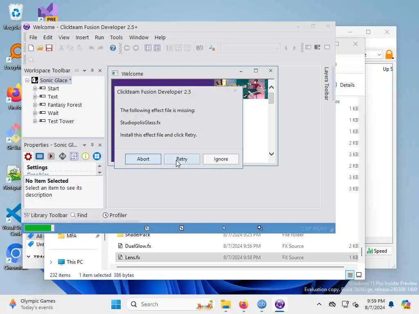
Task: Click the Open folder toolbar icon
Action: (40, 48)
